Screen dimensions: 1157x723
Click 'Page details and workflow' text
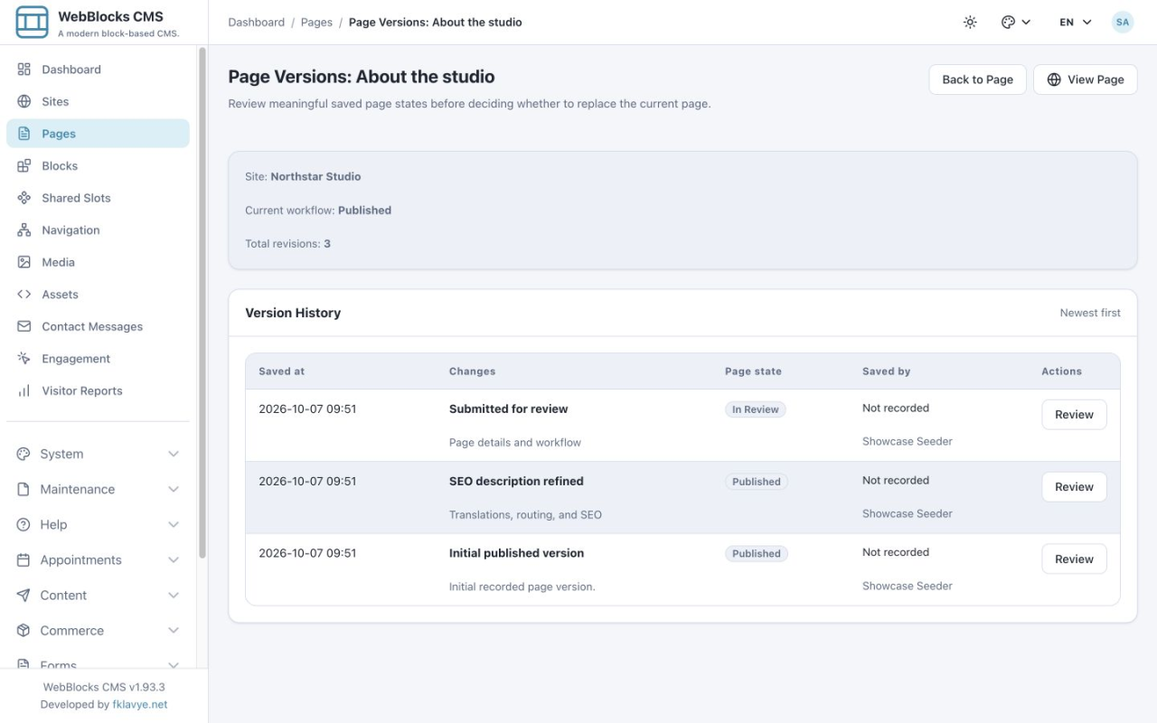point(515,443)
